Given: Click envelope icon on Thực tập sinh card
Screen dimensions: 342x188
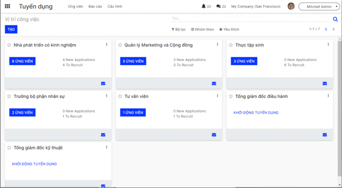Looking at the screenshot, I should (x=325, y=83).
